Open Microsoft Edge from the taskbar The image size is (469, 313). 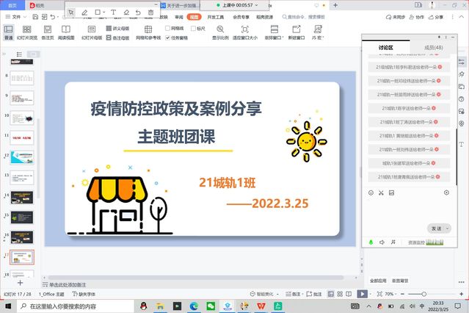tap(194, 306)
